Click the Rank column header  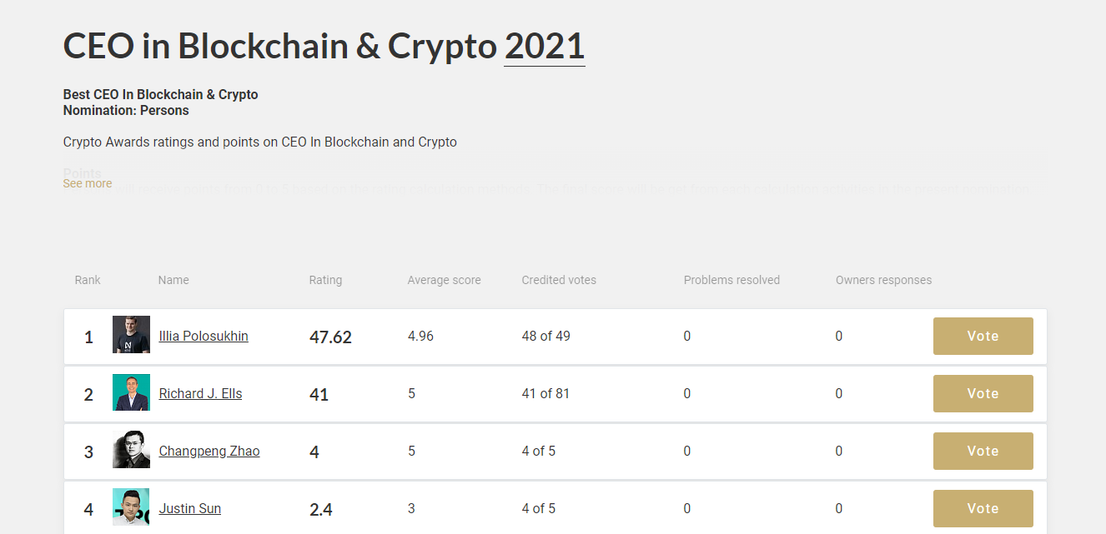coord(88,280)
